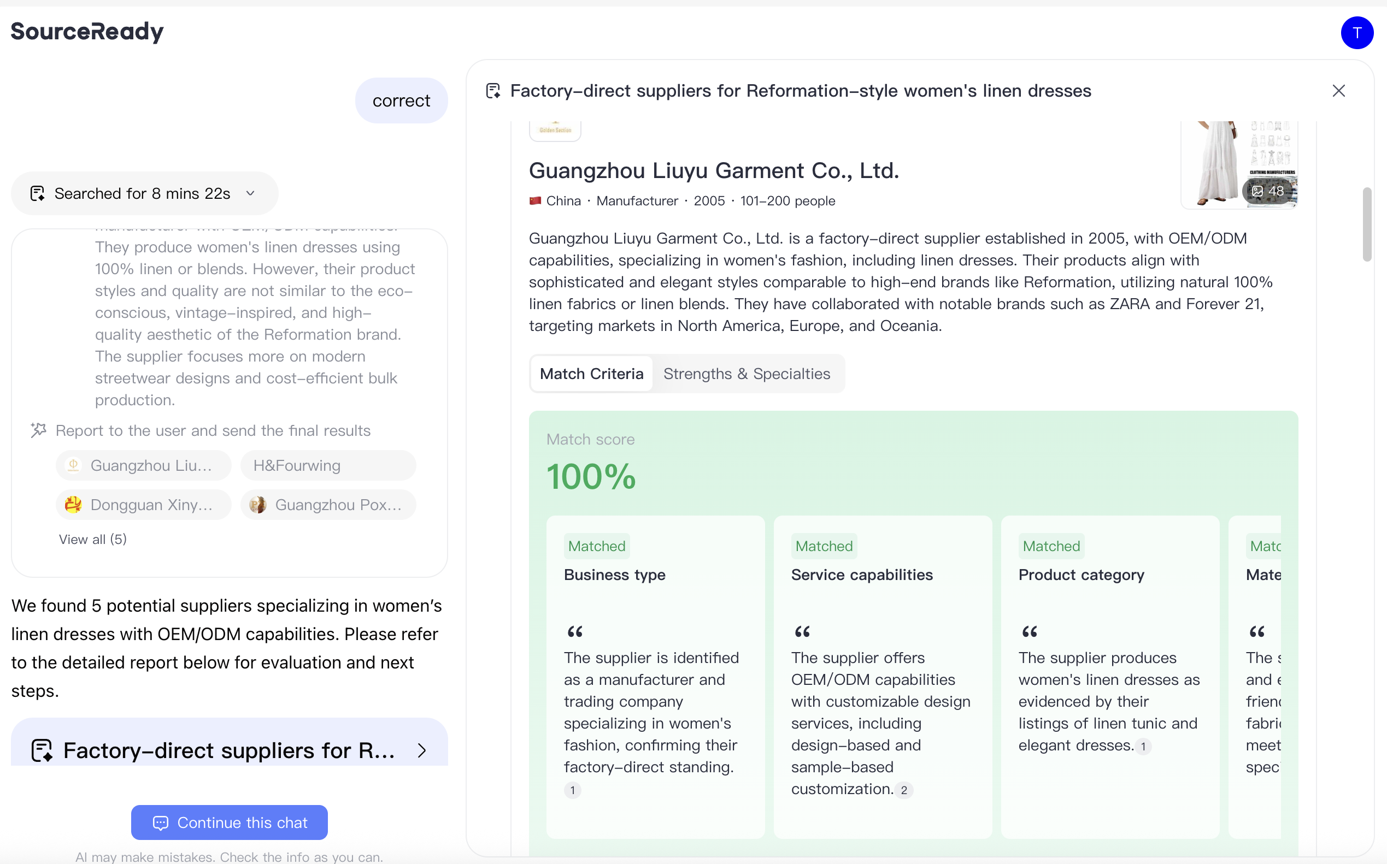
Task: Expand the Searched for 8 mins dropdown
Action: 250,194
